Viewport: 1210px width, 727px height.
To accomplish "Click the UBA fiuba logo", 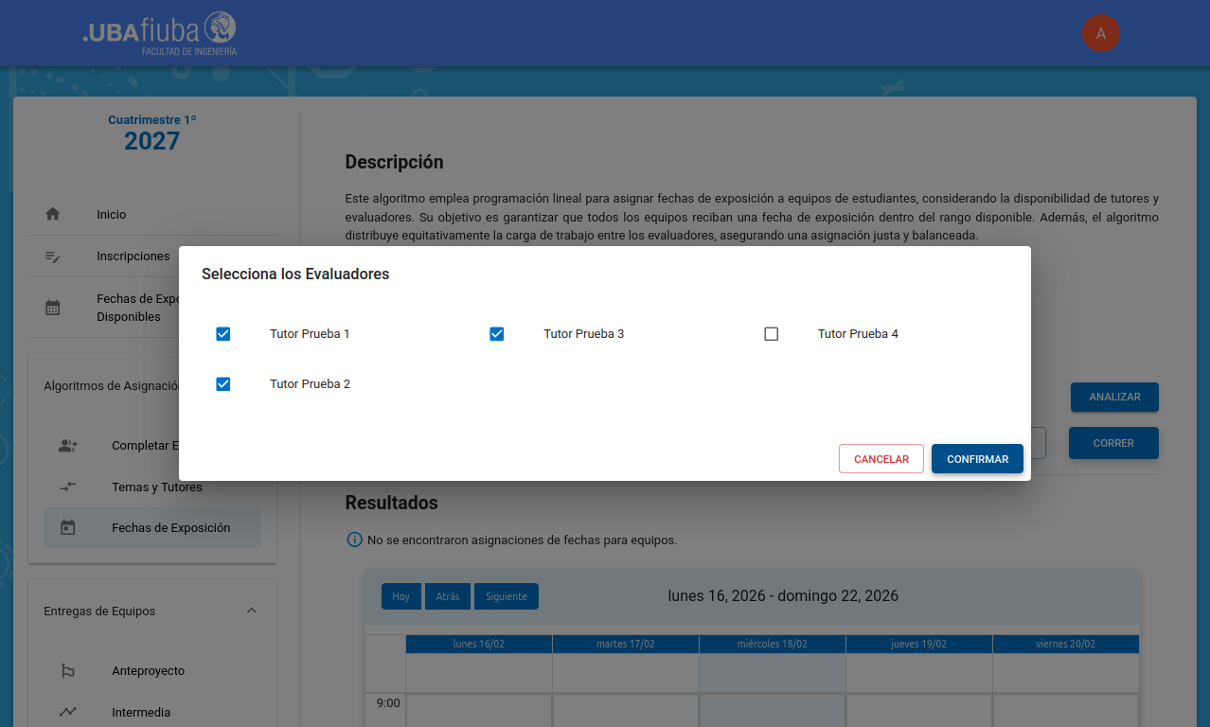I will [159, 33].
